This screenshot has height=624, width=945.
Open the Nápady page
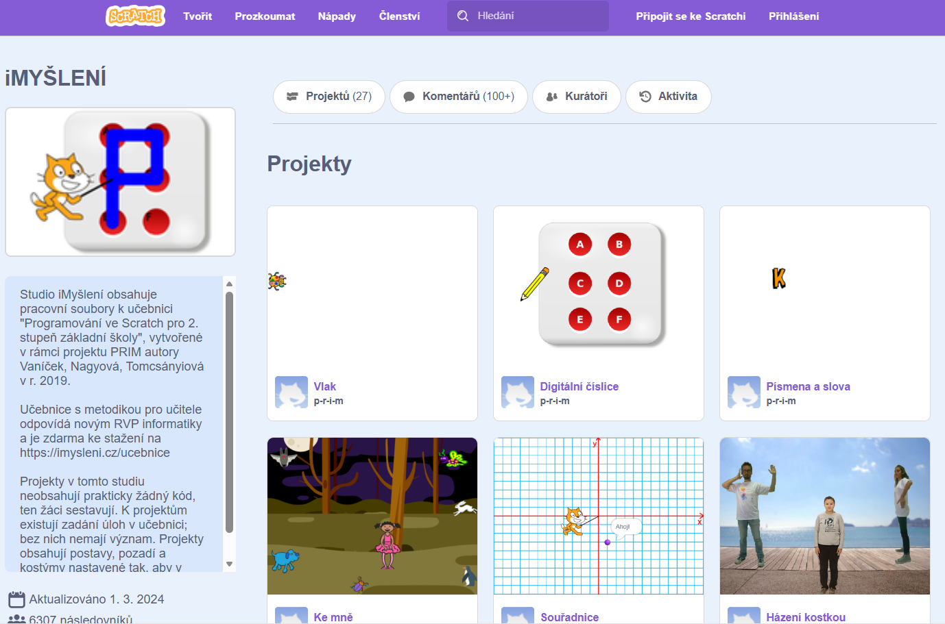[x=337, y=16]
